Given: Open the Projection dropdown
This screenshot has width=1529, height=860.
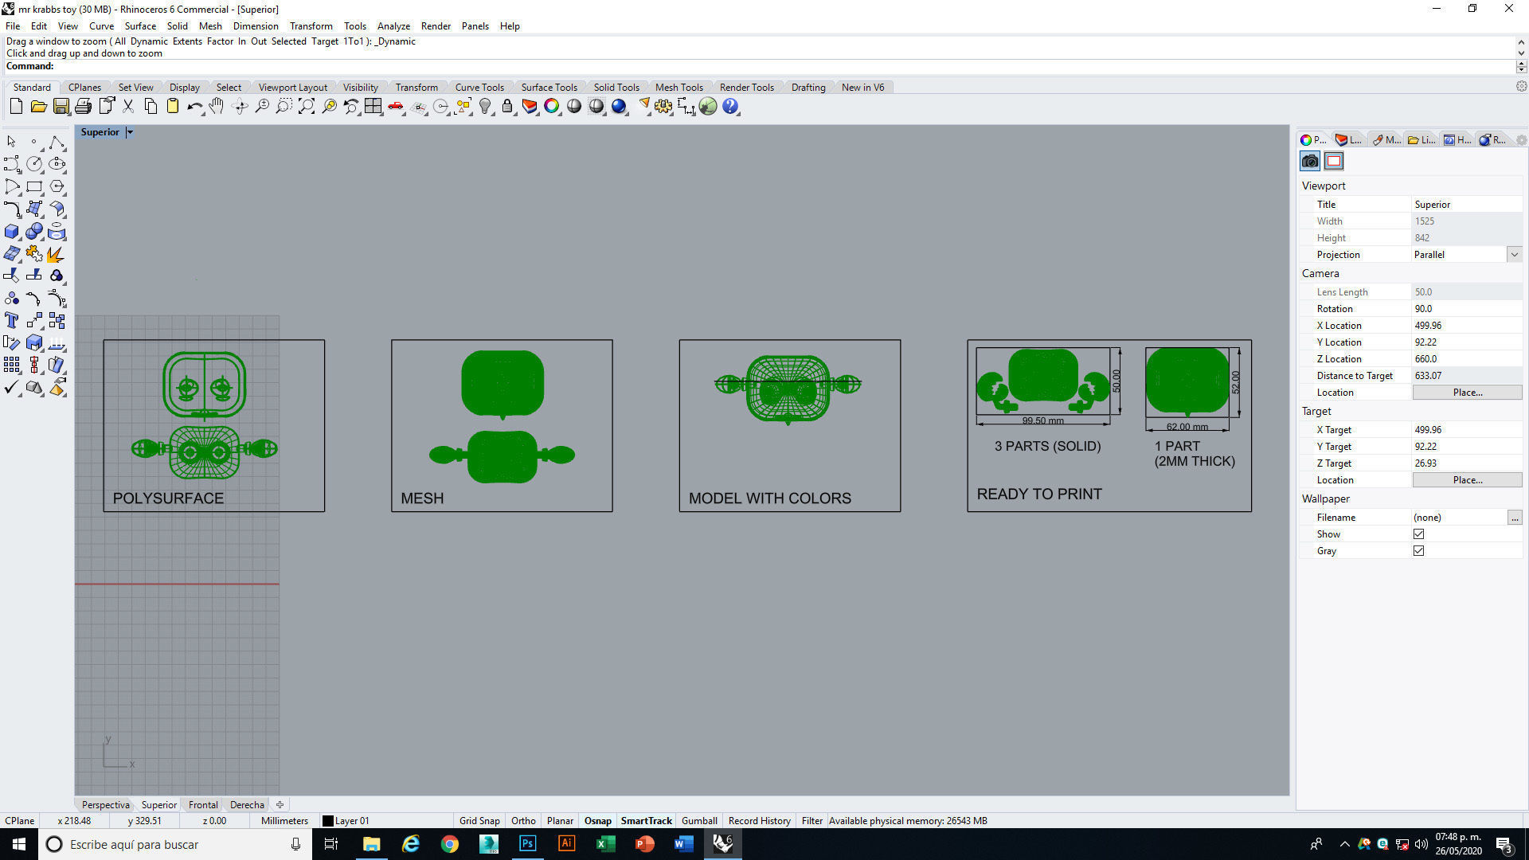Looking at the screenshot, I should (1514, 255).
